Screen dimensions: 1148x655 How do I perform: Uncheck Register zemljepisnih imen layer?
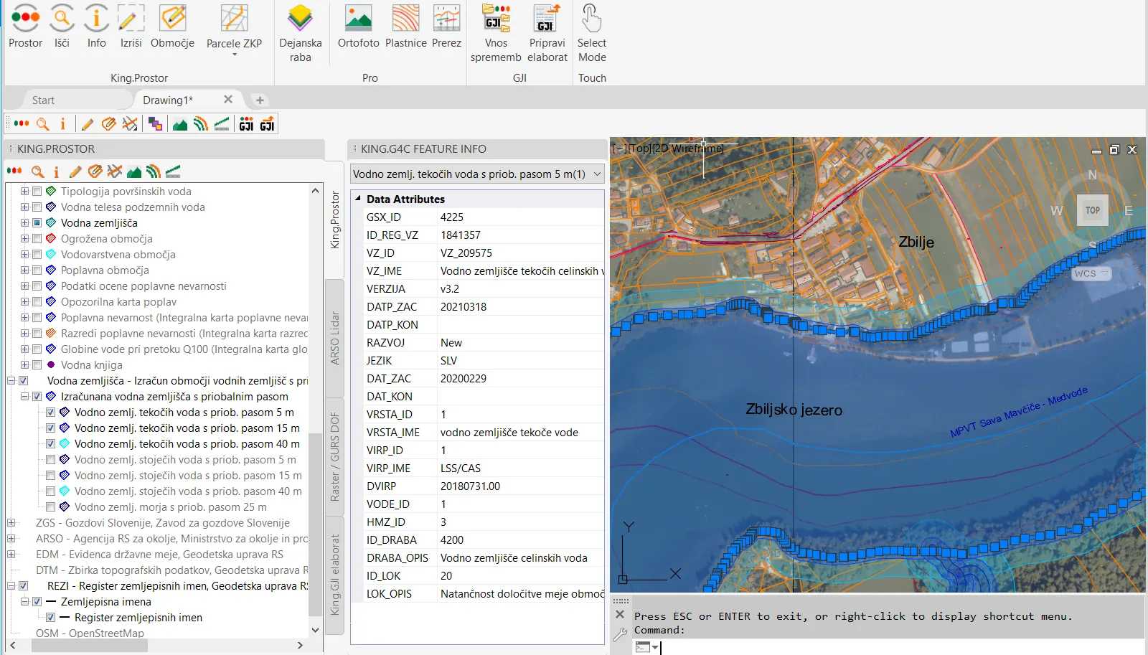(x=51, y=618)
